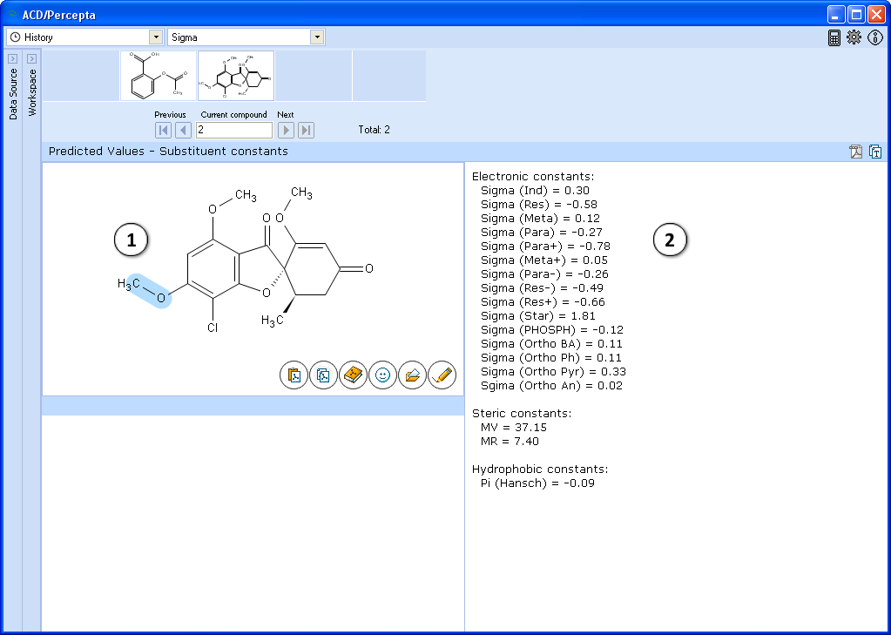Jump to the last compound

[x=306, y=130]
